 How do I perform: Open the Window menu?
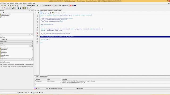point(29,3)
